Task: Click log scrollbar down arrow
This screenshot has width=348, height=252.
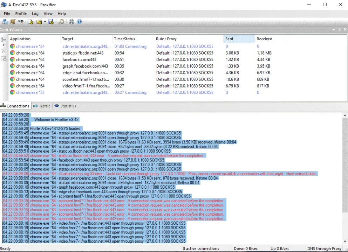Action: (345, 241)
